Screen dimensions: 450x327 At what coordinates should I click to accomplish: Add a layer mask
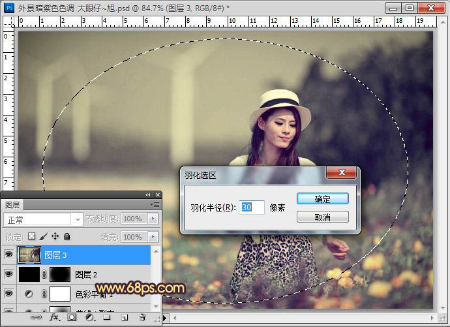pyautogui.click(x=72, y=318)
